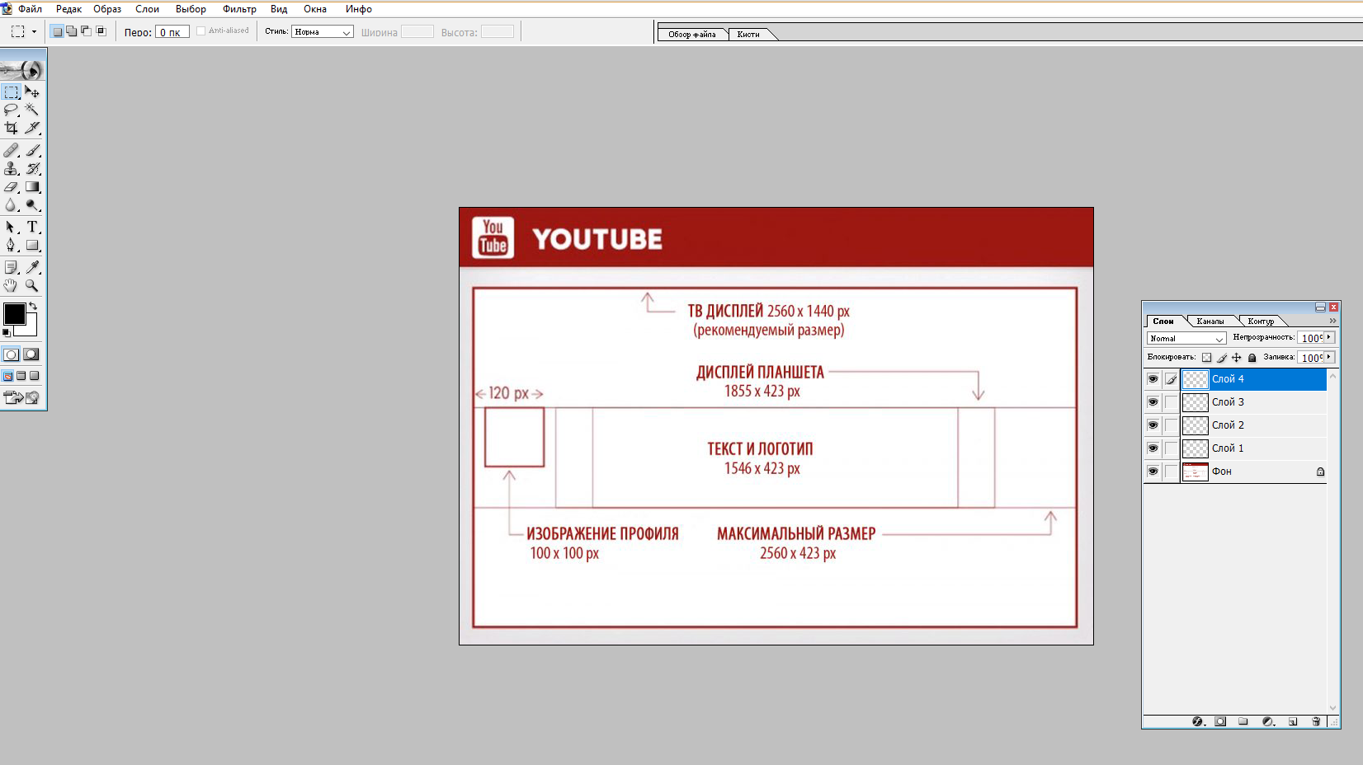This screenshot has width=1363, height=765.
Task: Create new layer set via folder icon
Action: coord(1243,721)
